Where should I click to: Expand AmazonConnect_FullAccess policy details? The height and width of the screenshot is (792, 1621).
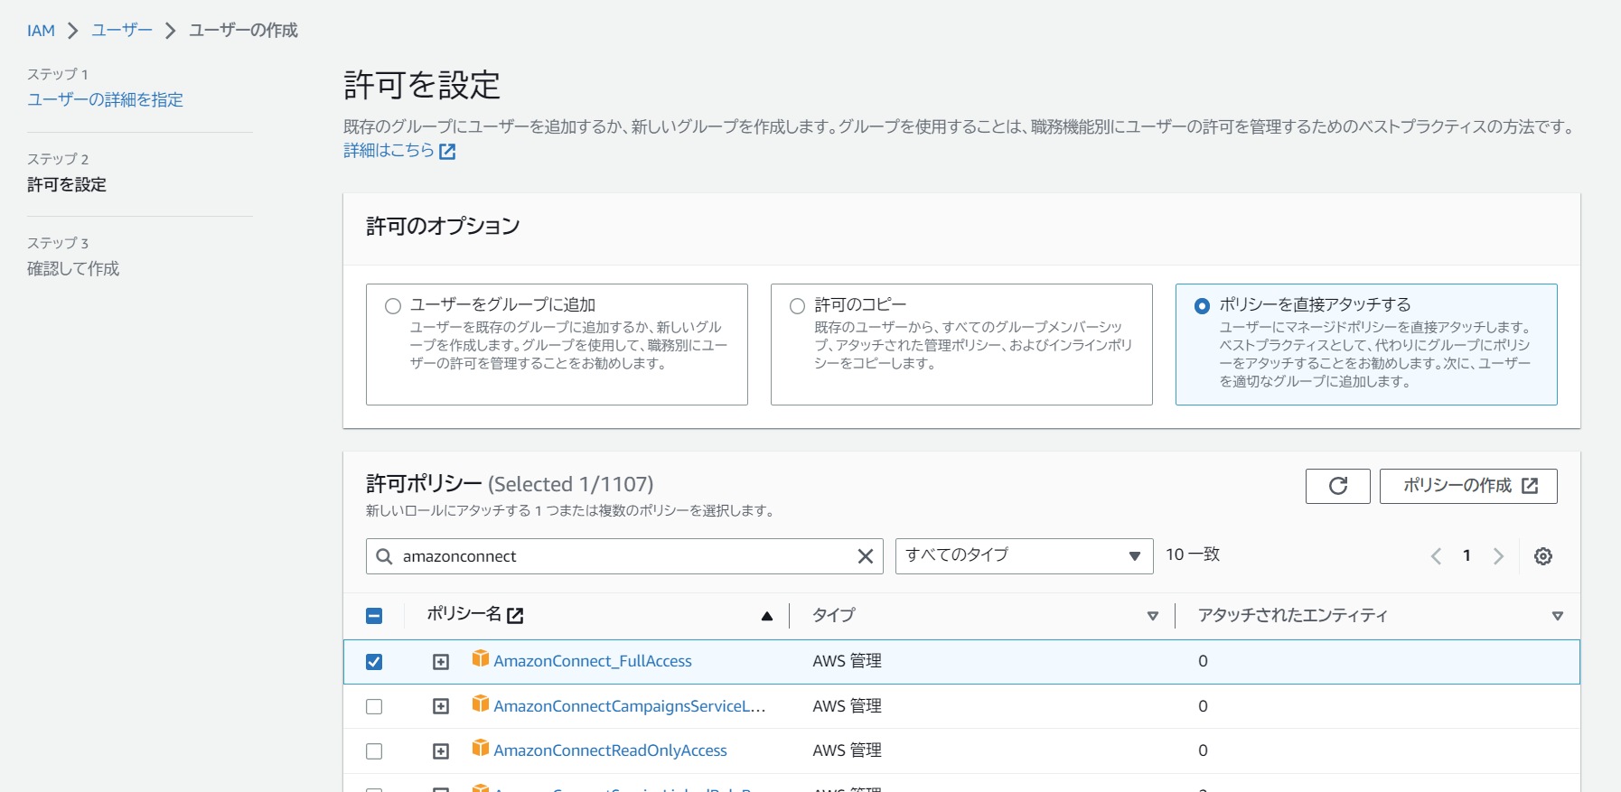click(x=441, y=662)
